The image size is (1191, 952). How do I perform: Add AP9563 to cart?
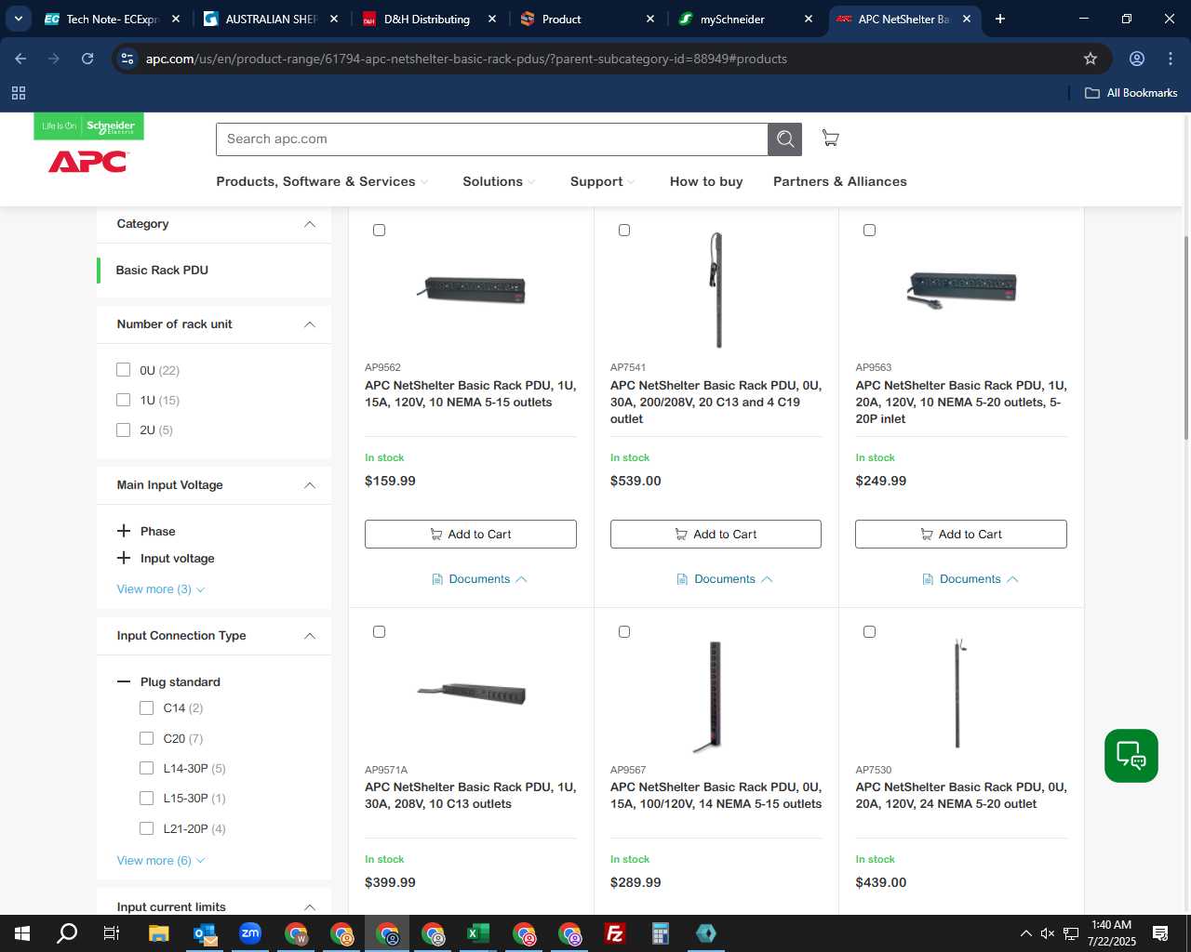coord(961,535)
